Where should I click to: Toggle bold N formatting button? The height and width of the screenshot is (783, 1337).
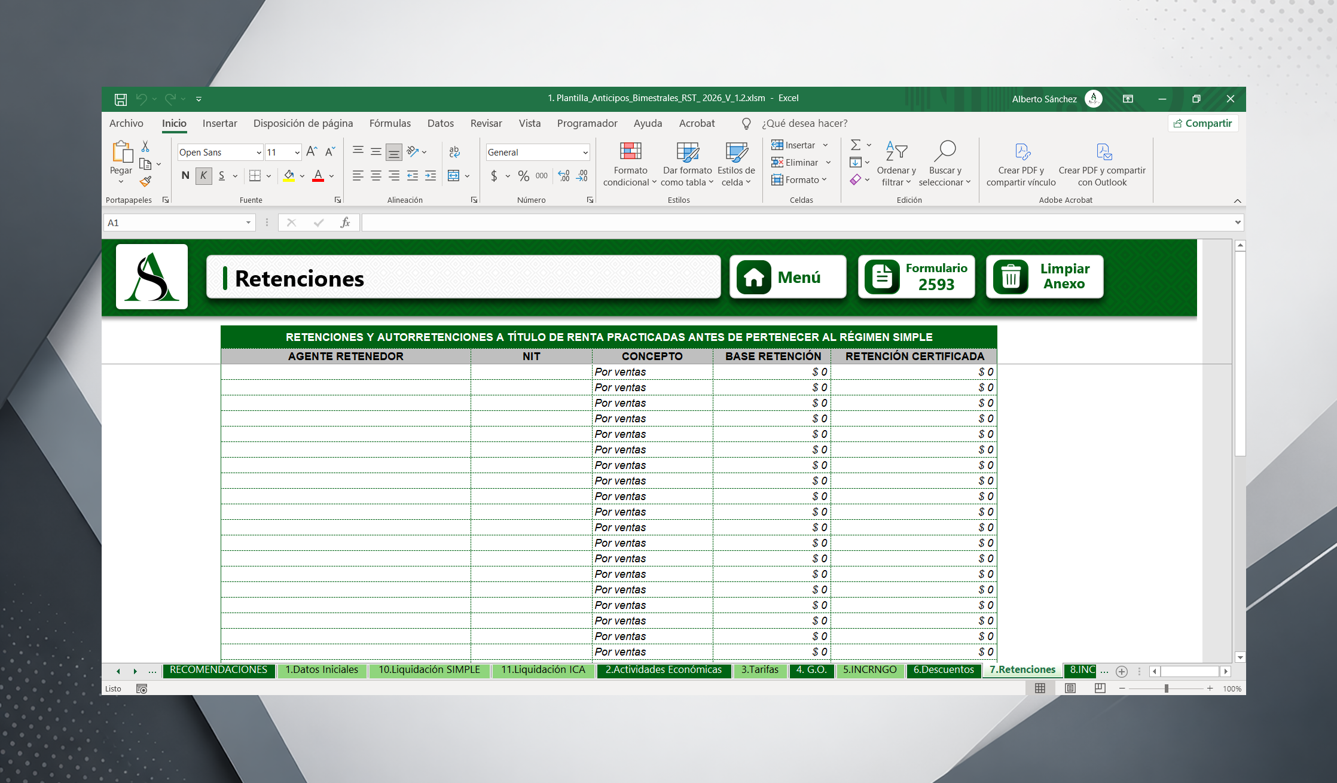pyautogui.click(x=185, y=176)
